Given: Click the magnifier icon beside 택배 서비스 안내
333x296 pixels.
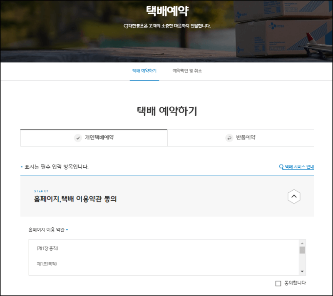Looking at the screenshot, I should pos(281,165).
